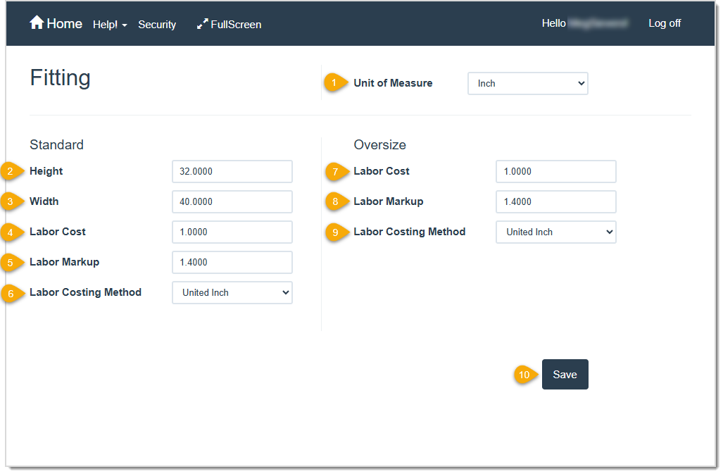Click the Height input field
Image resolution: width=723 pixels, height=474 pixels.
pyautogui.click(x=232, y=171)
